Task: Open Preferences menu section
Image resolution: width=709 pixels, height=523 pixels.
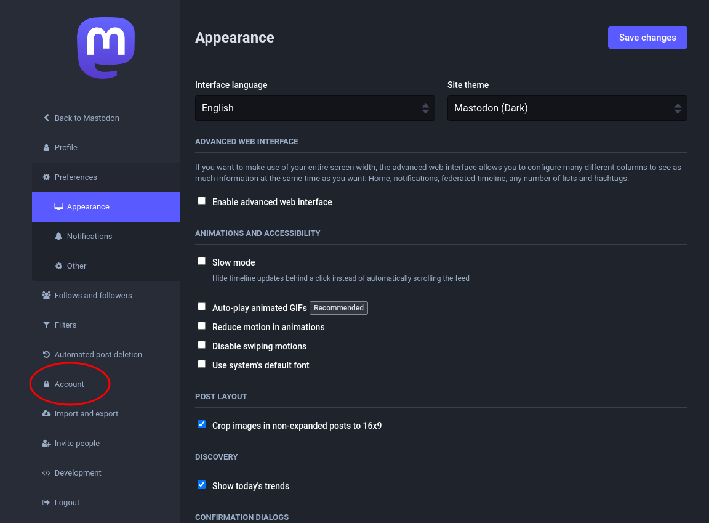Action: click(x=106, y=177)
